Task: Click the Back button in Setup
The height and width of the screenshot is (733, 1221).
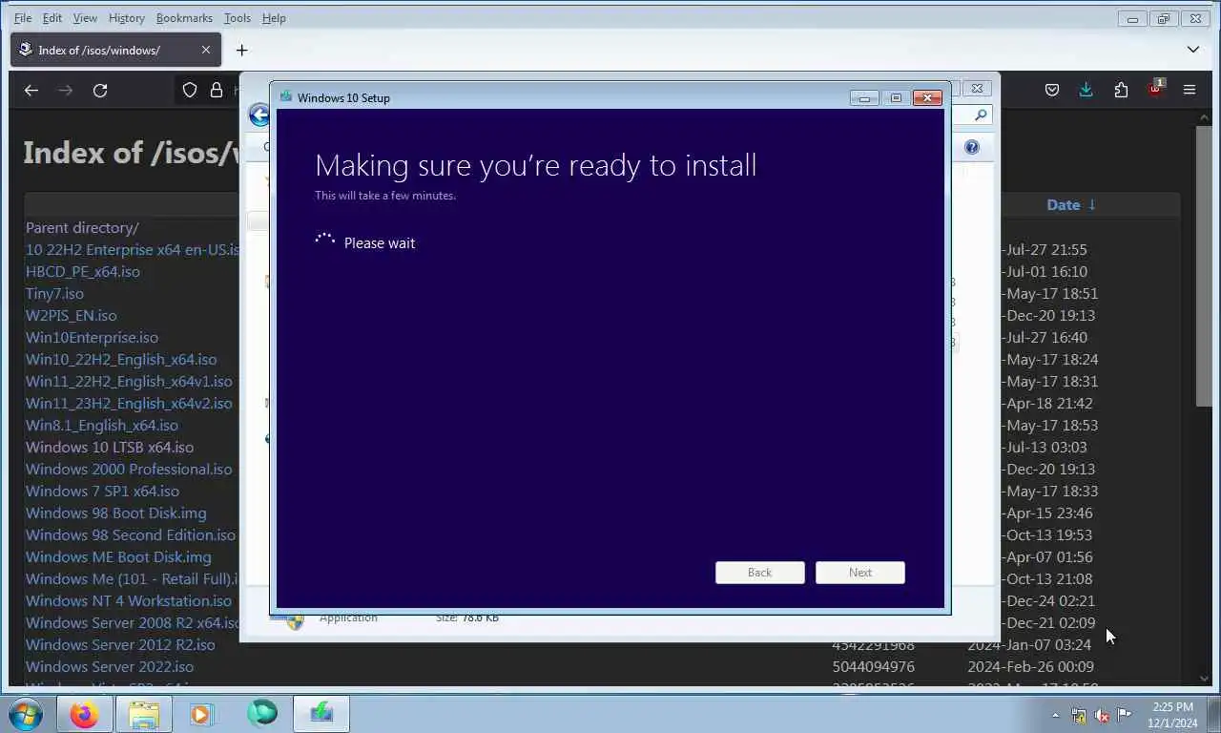Action: (760, 572)
